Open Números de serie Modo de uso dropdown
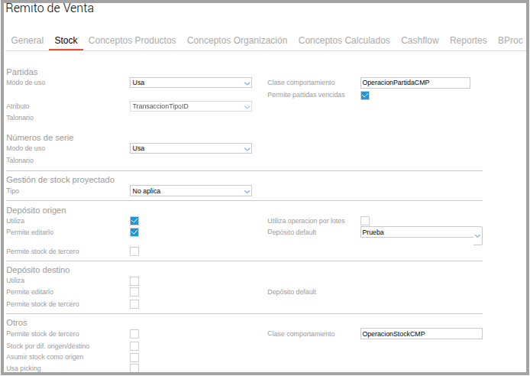Viewport: 530px width, 376px height. coord(191,148)
